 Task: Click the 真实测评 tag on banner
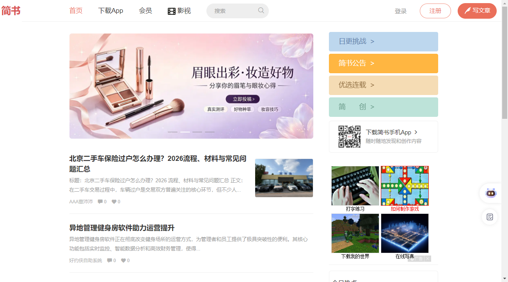[x=216, y=109]
